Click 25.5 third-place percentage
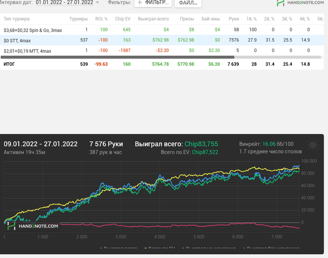This screenshot has width=328, height=258. pos(288,40)
